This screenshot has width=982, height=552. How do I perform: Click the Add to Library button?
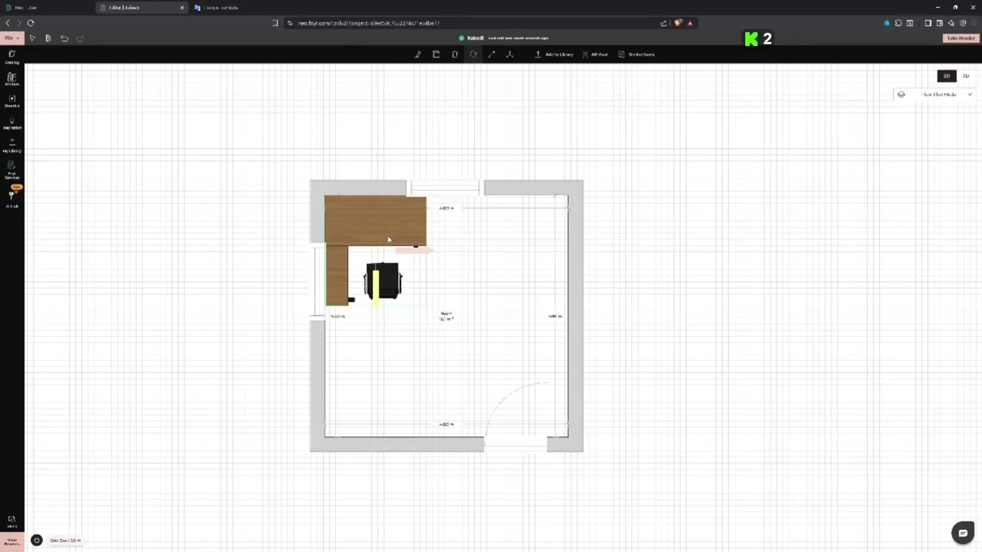pyautogui.click(x=554, y=54)
